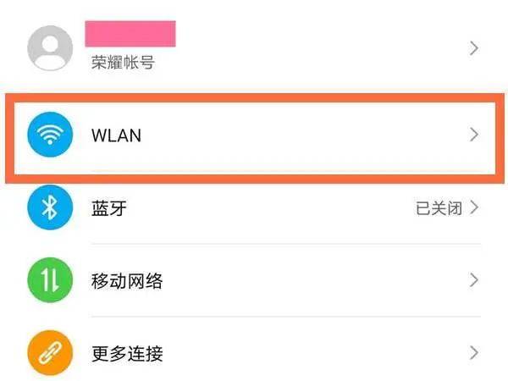Select the WLAN text label
This screenshot has height=381, width=508.
tap(116, 135)
